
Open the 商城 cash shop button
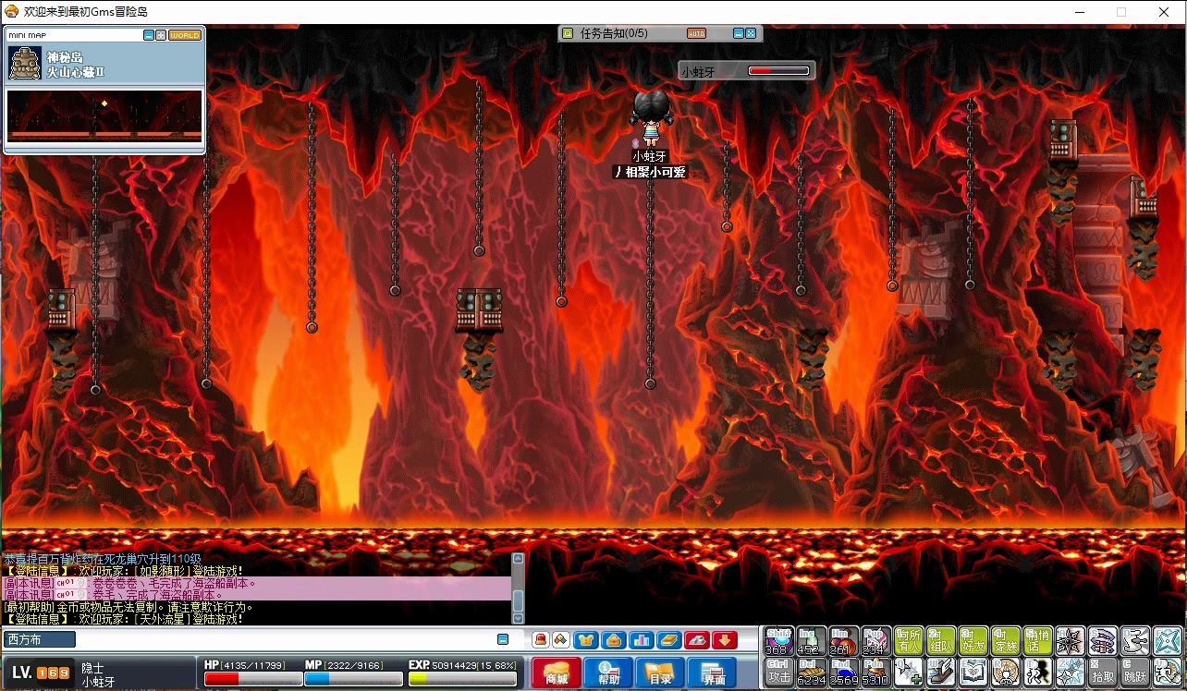pos(556,673)
